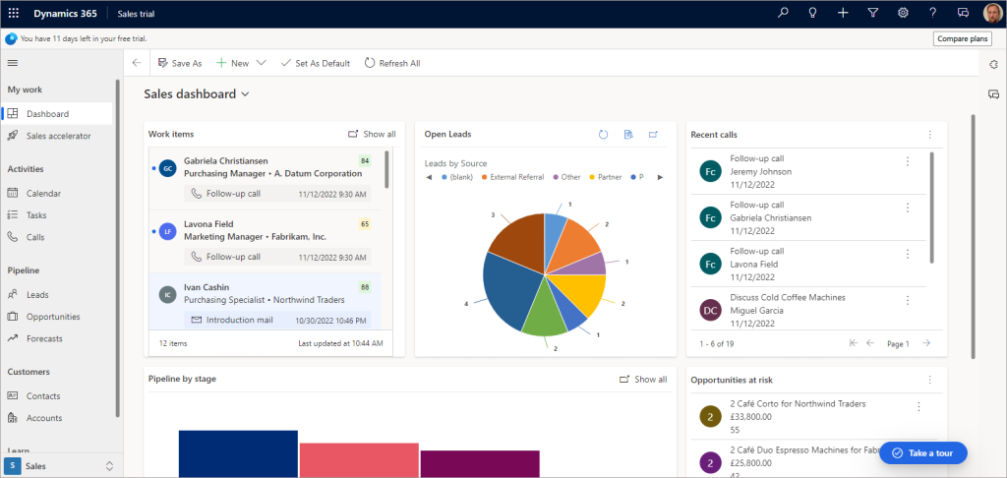The width and height of the screenshot is (1007, 478).
Task: Open the advanced find funnel icon
Action: (x=873, y=13)
